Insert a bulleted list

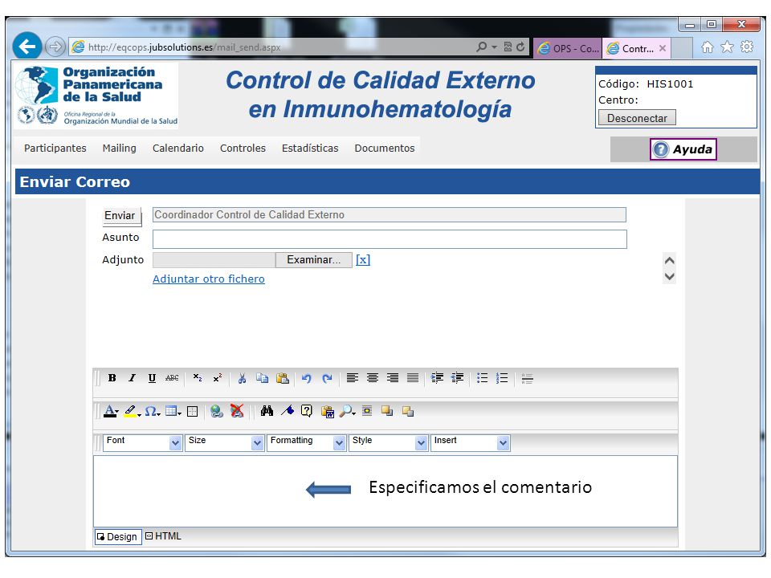tap(482, 378)
